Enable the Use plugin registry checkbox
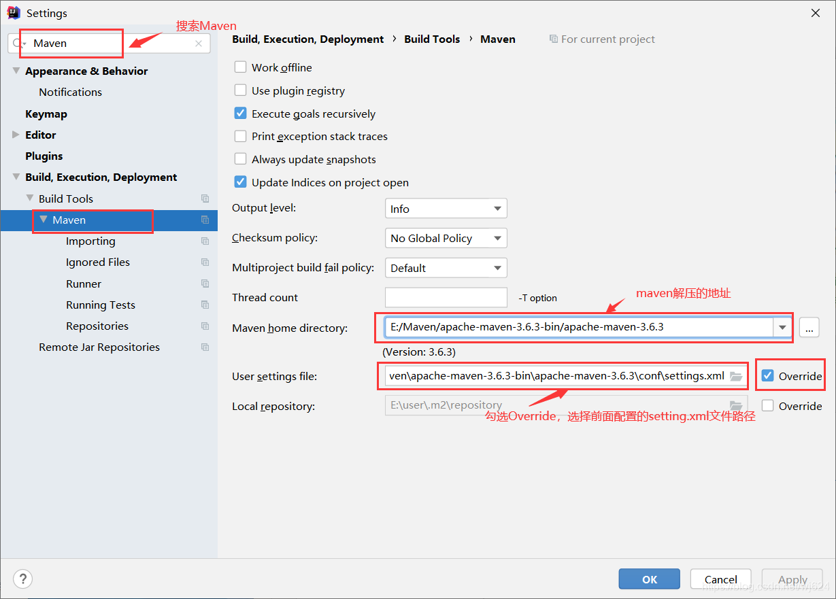The image size is (836, 599). 240,90
